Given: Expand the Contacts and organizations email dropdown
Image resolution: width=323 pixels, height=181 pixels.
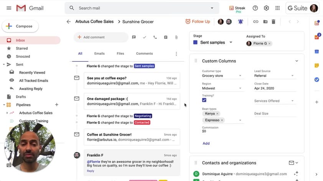Looking at the screenshot, I should pyautogui.click(x=293, y=163).
